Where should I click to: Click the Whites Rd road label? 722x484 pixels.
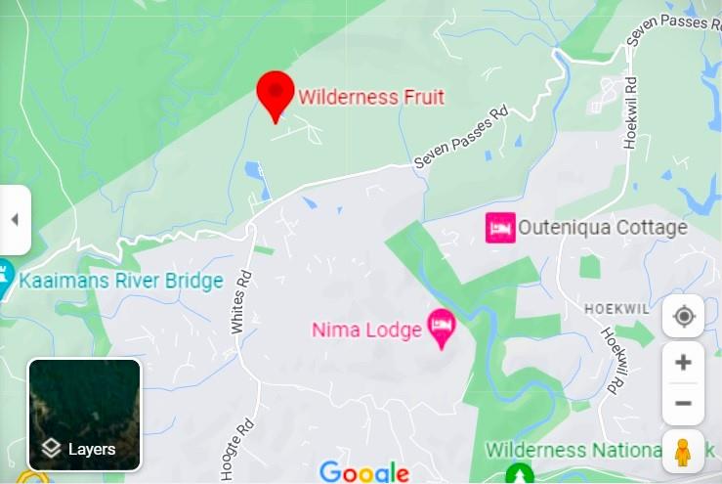240,302
